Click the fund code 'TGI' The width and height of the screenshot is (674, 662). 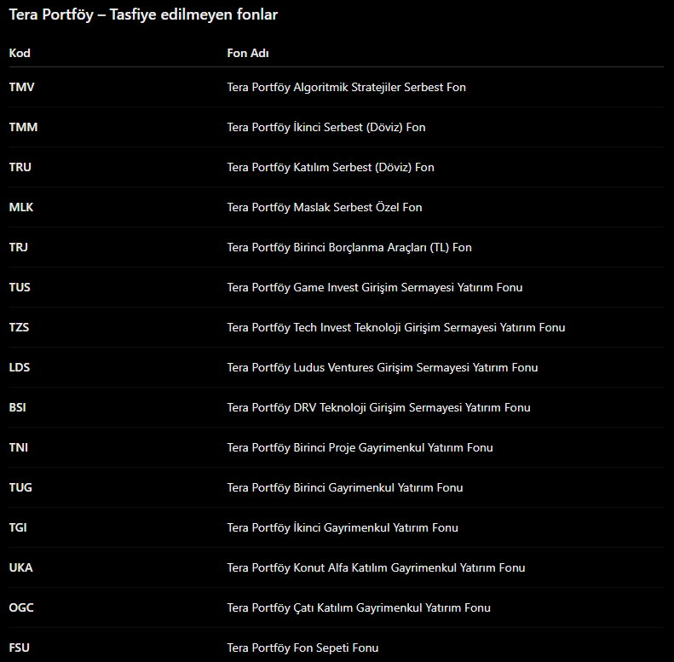pyautogui.click(x=18, y=527)
